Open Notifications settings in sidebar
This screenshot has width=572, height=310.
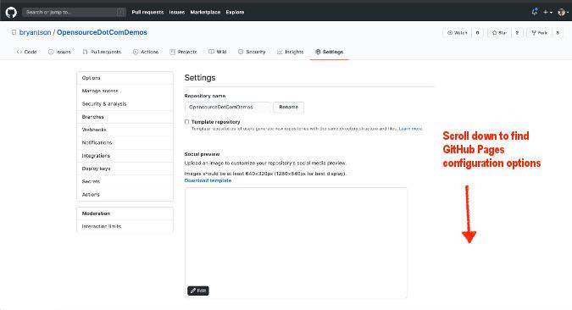125,142
